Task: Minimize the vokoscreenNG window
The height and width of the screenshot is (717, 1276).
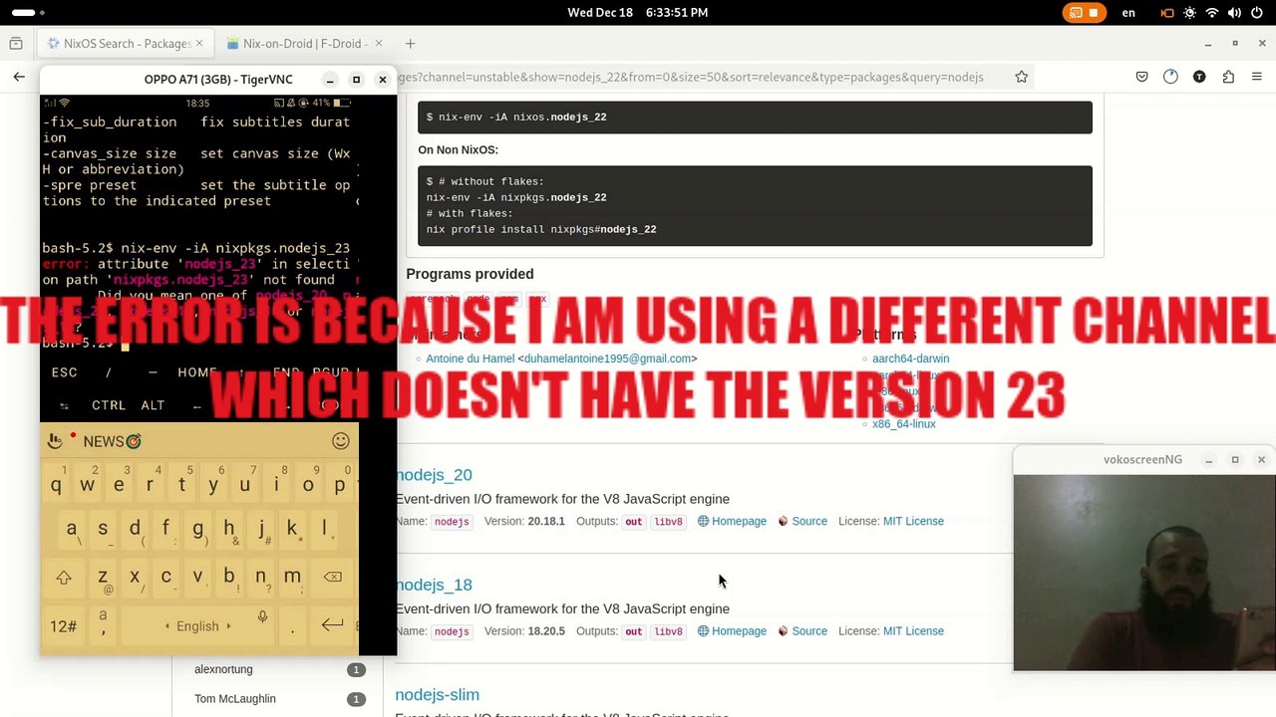Action: point(1208,460)
